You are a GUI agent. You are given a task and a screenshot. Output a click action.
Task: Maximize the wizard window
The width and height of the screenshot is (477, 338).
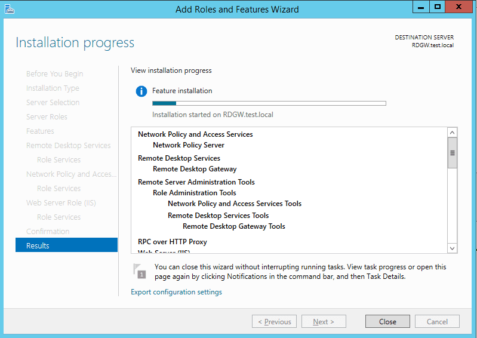[438, 7]
